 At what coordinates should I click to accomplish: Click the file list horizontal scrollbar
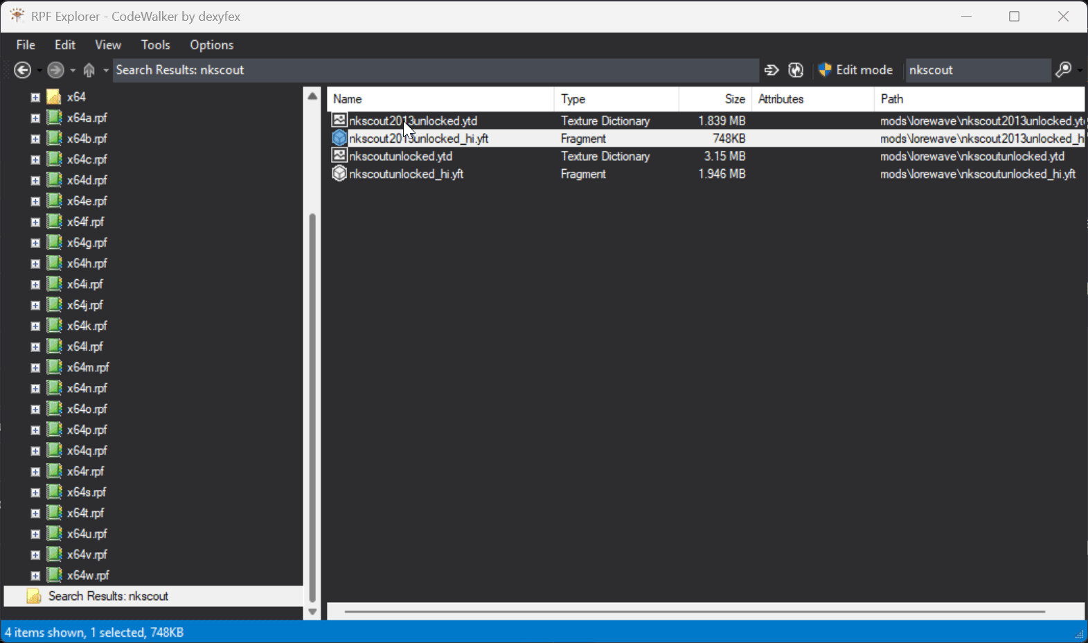[694, 612]
